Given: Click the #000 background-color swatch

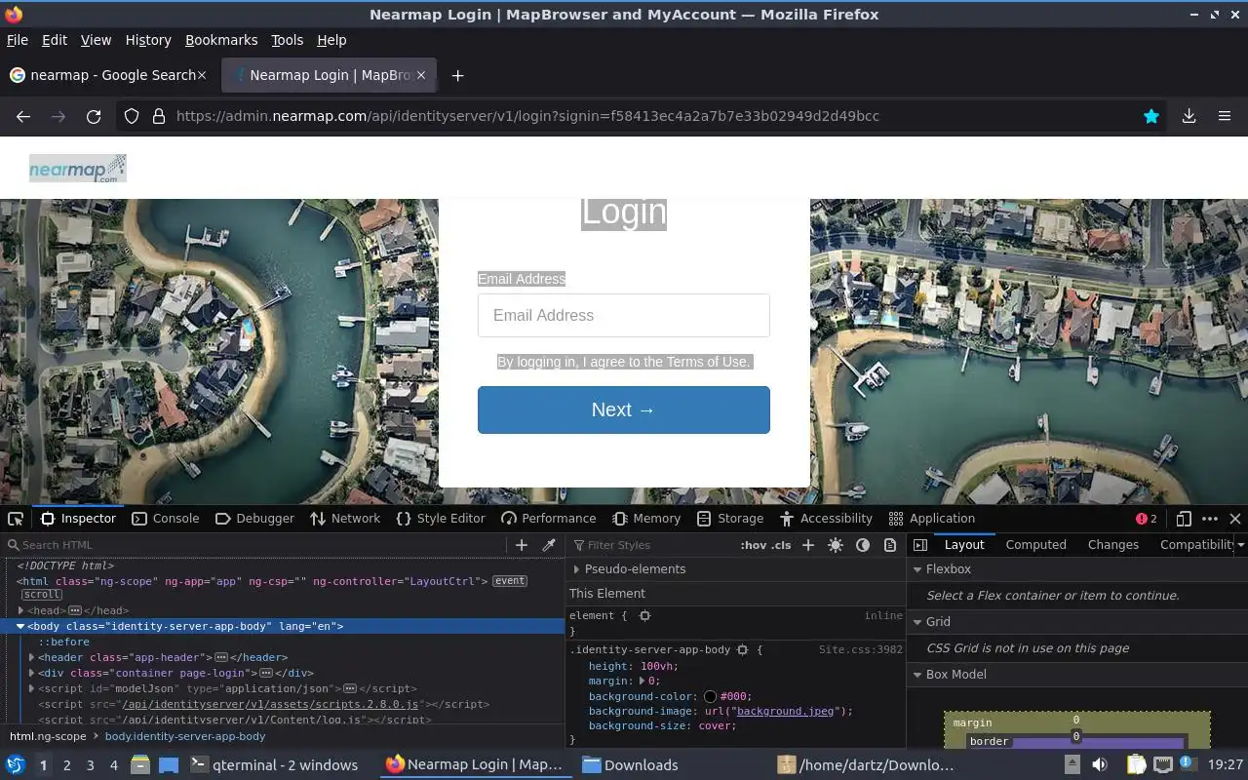Looking at the screenshot, I should pyautogui.click(x=710, y=696).
